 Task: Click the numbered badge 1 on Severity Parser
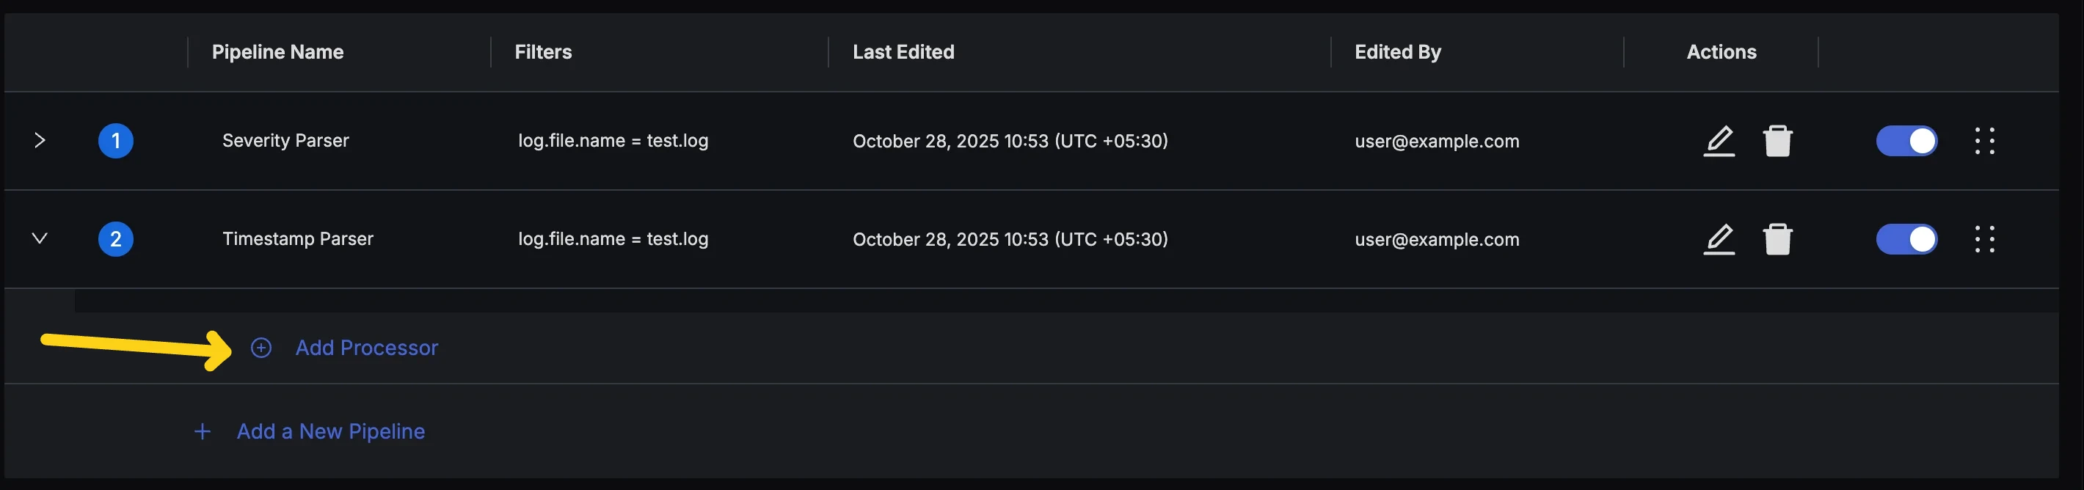pos(116,140)
